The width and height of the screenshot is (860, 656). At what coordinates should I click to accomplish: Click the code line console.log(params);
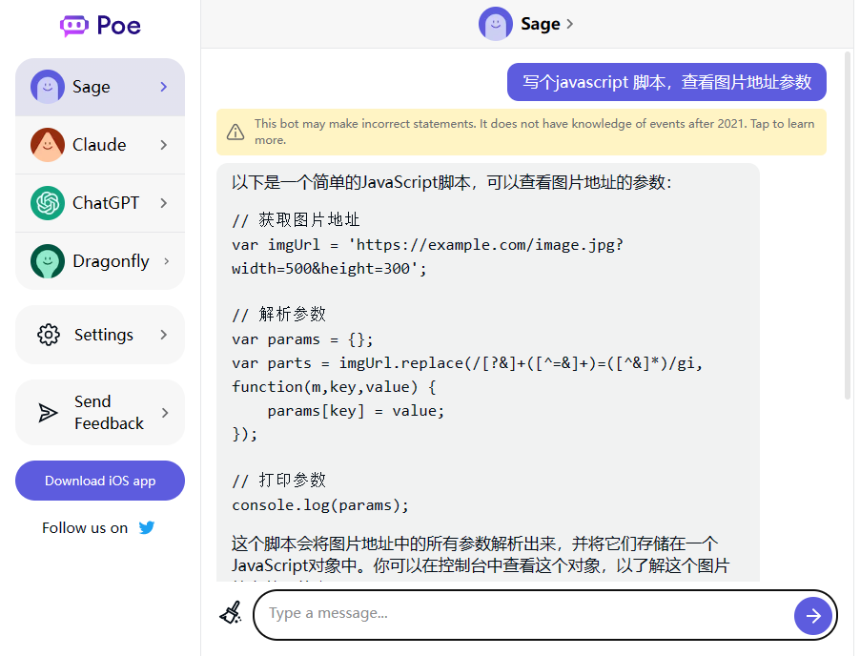pos(320,505)
